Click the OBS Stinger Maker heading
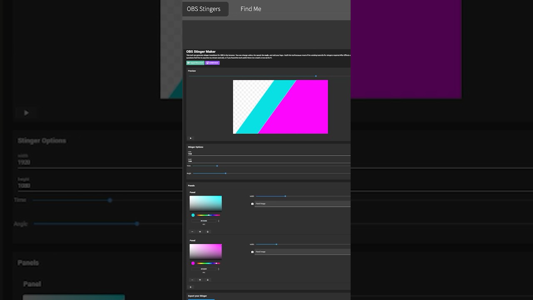533x300 pixels. (x=201, y=52)
